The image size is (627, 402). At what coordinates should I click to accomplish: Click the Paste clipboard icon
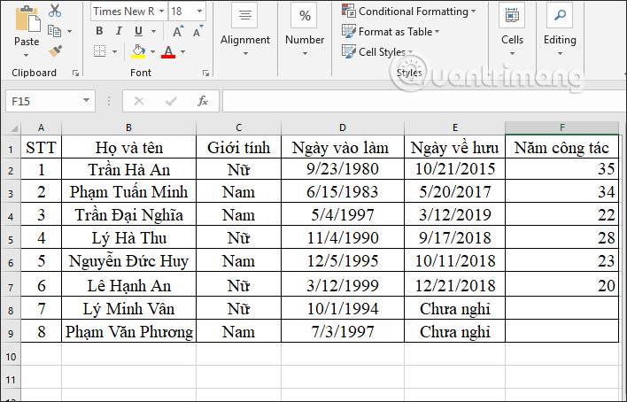coord(27,19)
